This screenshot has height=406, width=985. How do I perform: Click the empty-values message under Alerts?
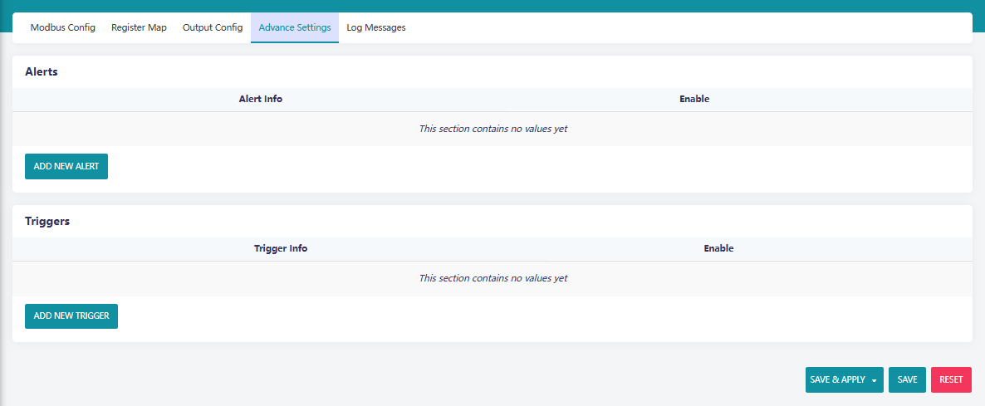tap(493, 129)
